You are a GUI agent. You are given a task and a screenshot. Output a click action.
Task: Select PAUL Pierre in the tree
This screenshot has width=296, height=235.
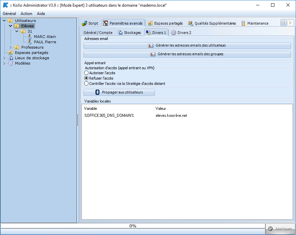pyautogui.click(x=45, y=42)
